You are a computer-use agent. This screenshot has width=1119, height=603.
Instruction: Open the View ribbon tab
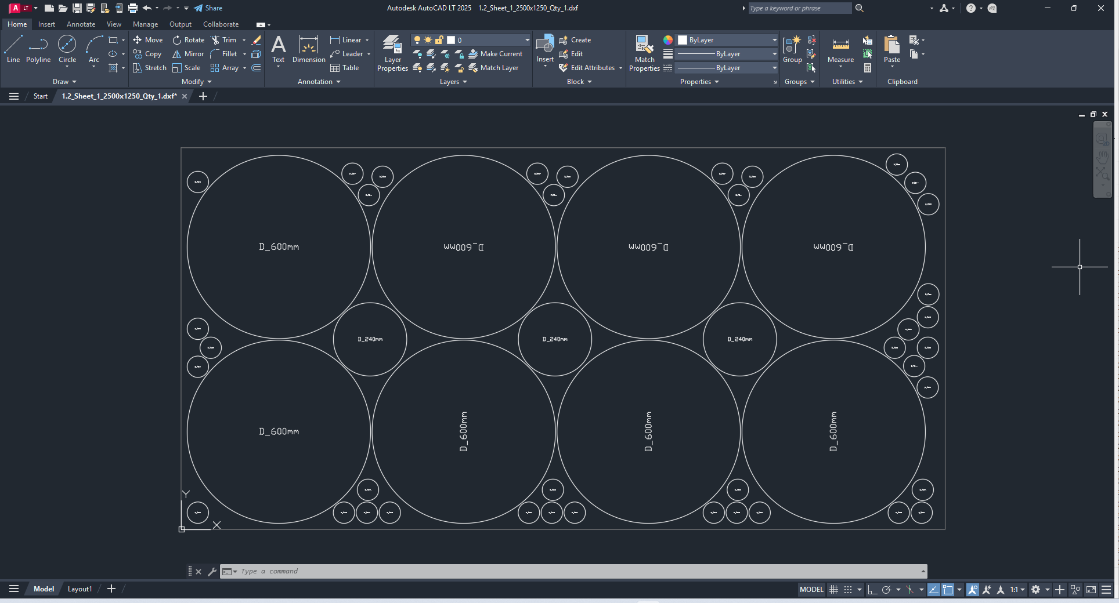click(114, 24)
